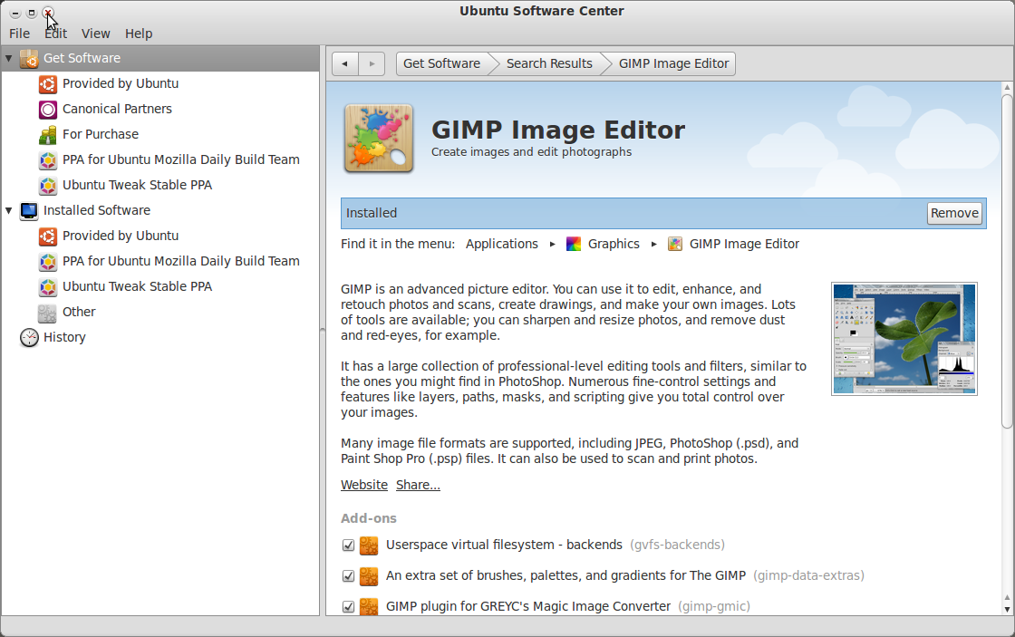1015x637 pixels.
Task: Return to Search Results breadcrumb
Action: (x=549, y=64)
